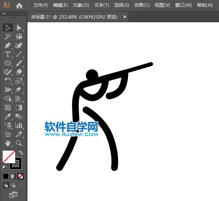Select the Selection tool (black arrow)

click(8, 27)
